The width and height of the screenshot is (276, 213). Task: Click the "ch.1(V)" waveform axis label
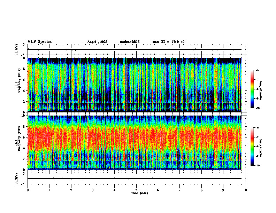[x=17, y=49]
